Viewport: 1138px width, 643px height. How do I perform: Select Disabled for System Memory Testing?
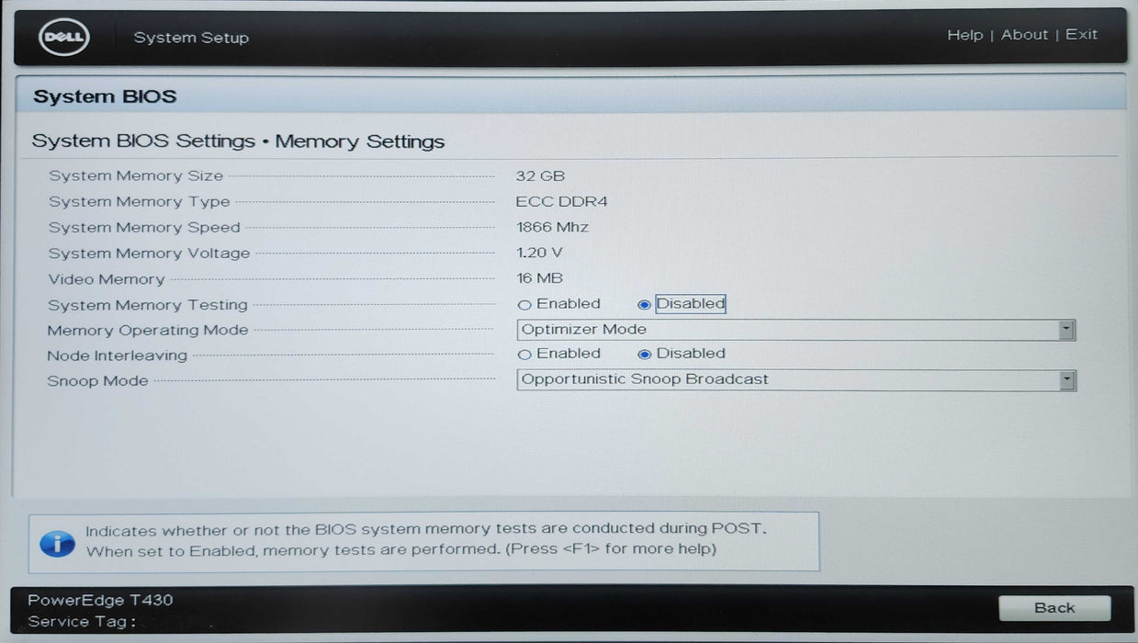(x=644, y=304)
